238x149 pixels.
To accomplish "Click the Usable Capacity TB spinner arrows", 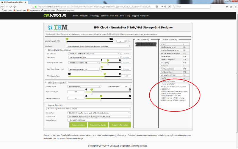I will (x=125, y=41).
